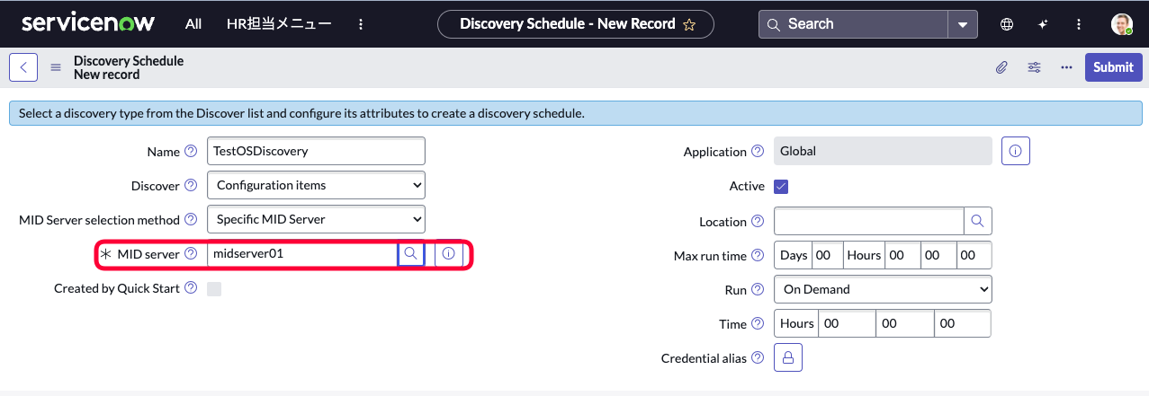Open the header overflow menu next to avatar
Image resolution: width=1149 pixels, height=396 pixels.
point(1079,24)
